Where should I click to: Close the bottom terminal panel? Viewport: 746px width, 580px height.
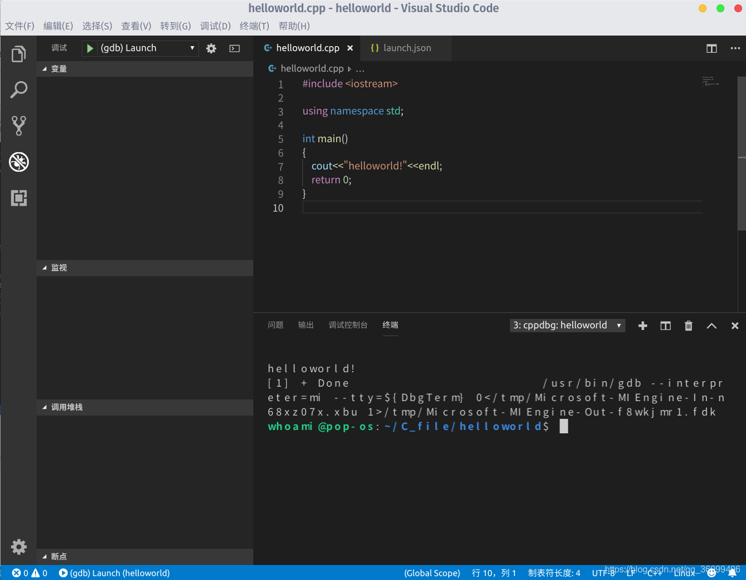pyautogui.click(x=735, y=326)
